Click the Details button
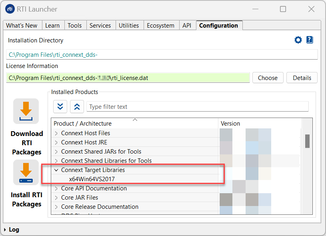326x236 pixels. click(x=302, y=78)
